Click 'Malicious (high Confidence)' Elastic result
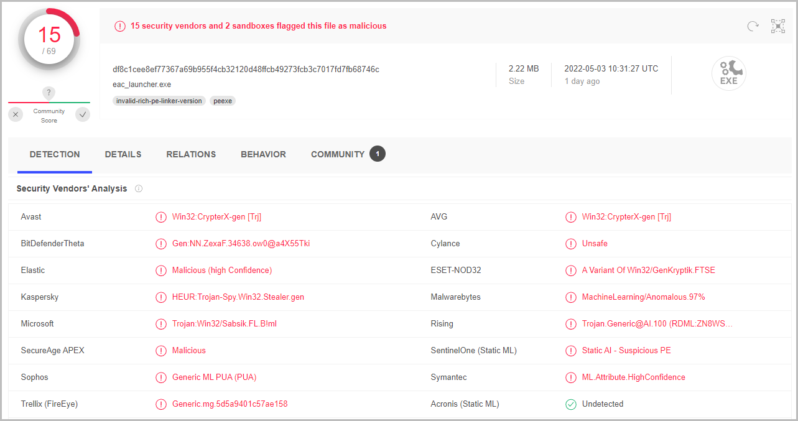 point(222,271)
